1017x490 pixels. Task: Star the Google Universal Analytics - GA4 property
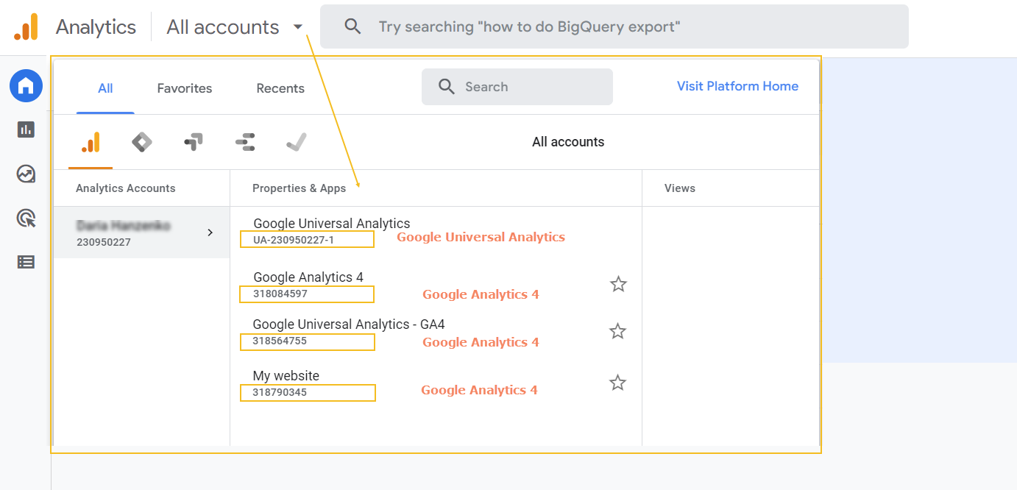point(617,331)
